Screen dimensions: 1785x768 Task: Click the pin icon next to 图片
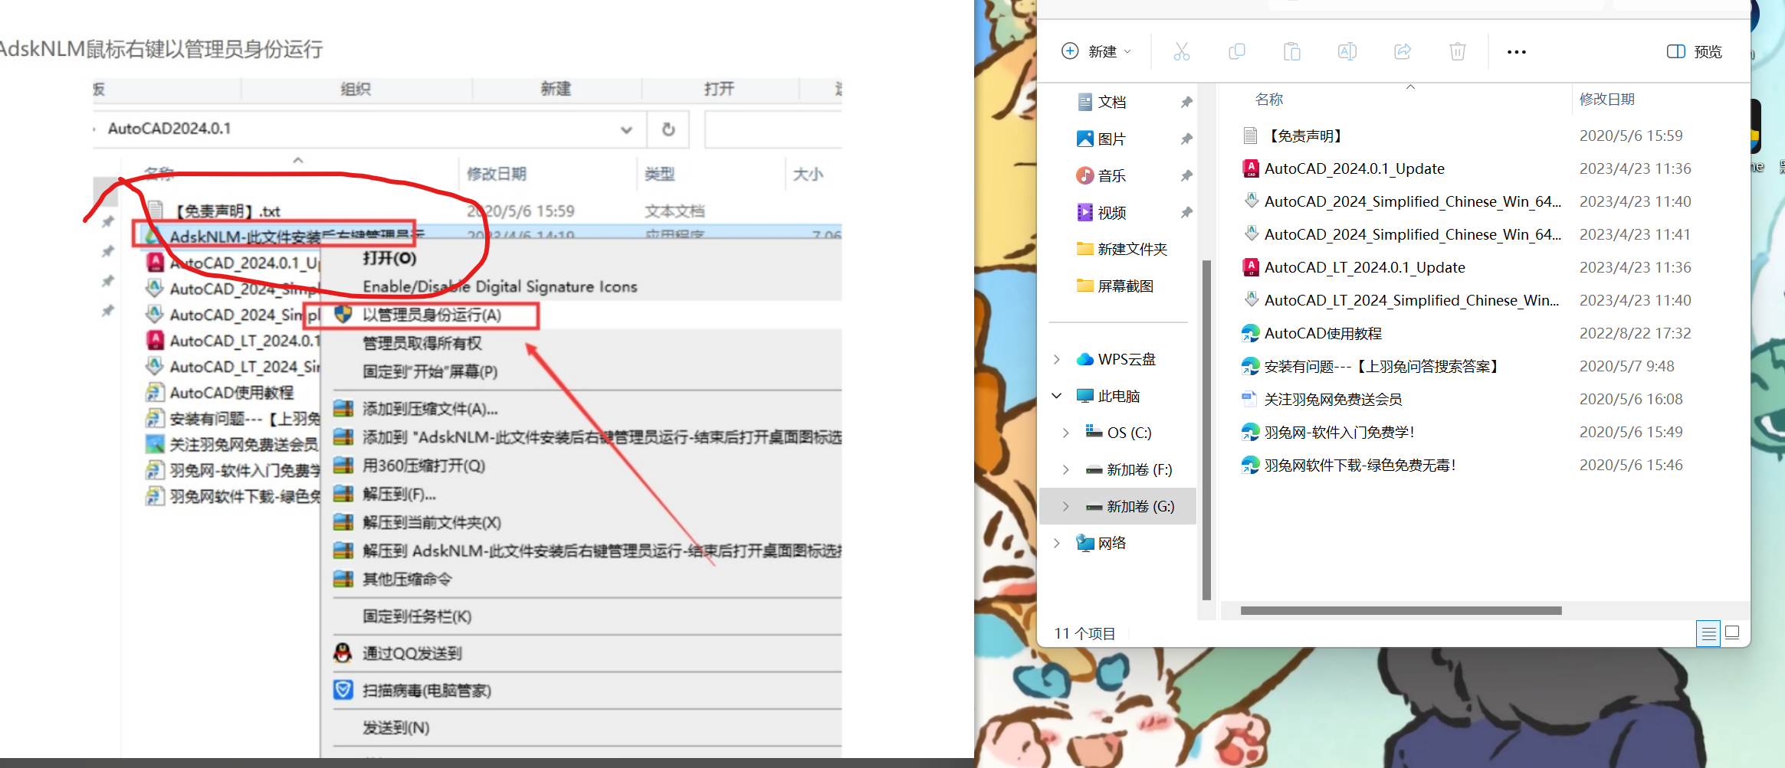point(1186,139)
